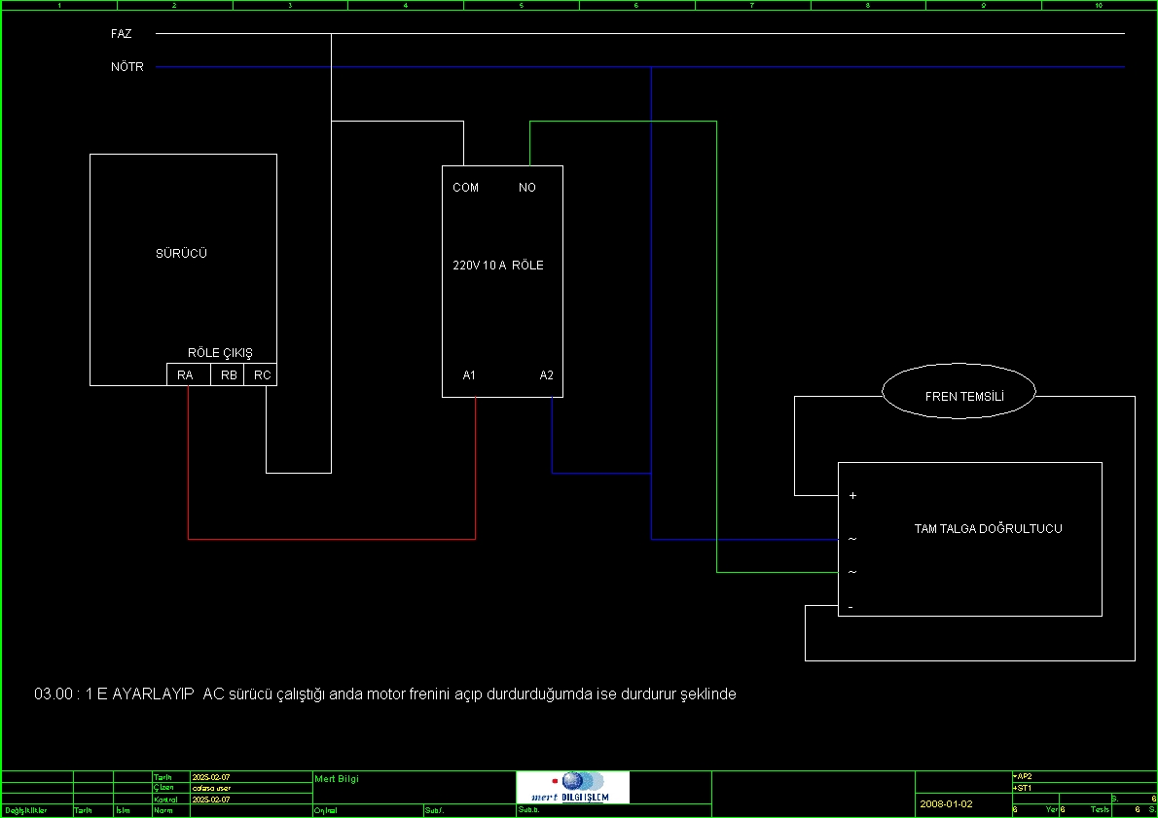Click the Mert Bilgi İşlem logo
The height and width of the screenshot is (818, 1158).
pos(572,787)
